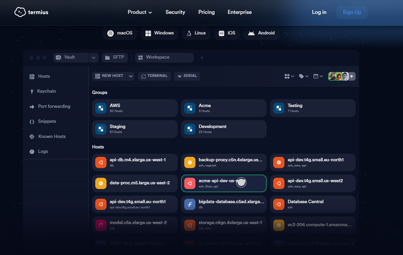
Task: Click the '3 Hosts' count text
Action: (x=204, y=111)
